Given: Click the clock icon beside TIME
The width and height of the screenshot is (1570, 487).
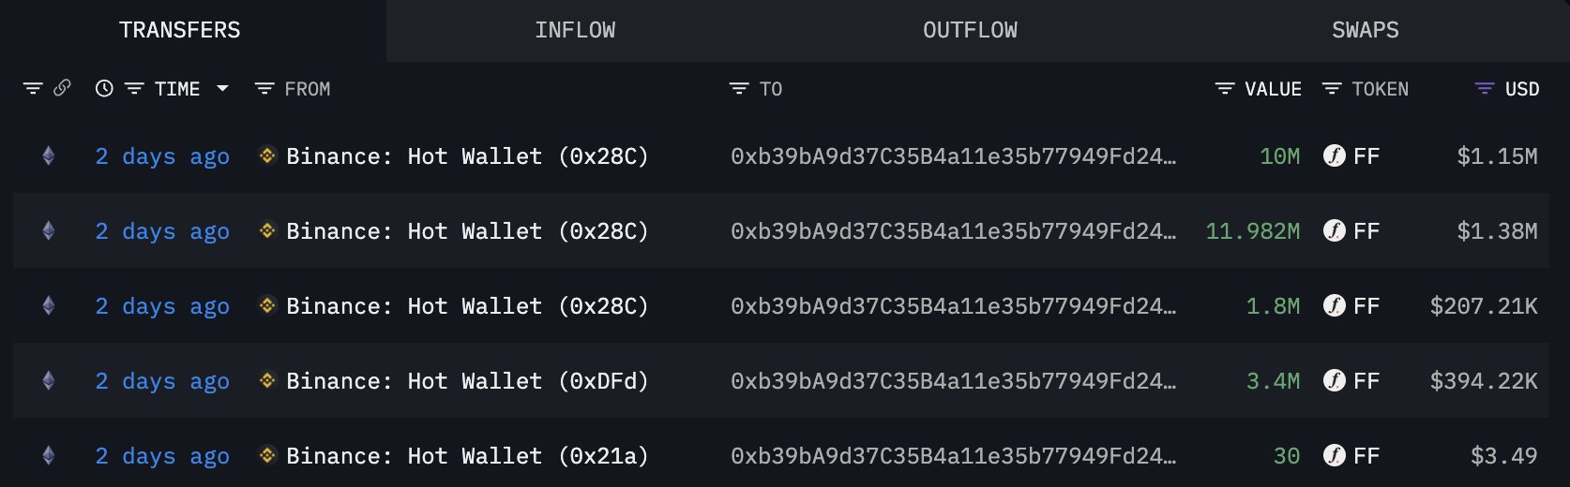Looking at the screenshot, I should (104, 88).
